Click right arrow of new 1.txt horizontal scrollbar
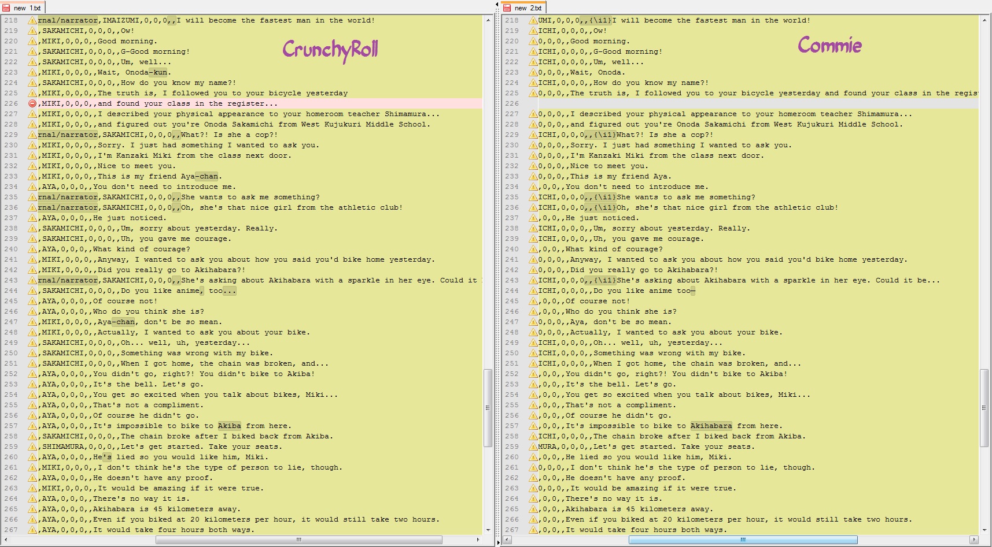Image resolution: width=992 pixels, height=547 pixels. (x=478, y=540)
